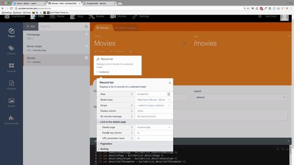Tick the Homepage row checkbox
The image size is (294, 165).
point(86,34)
